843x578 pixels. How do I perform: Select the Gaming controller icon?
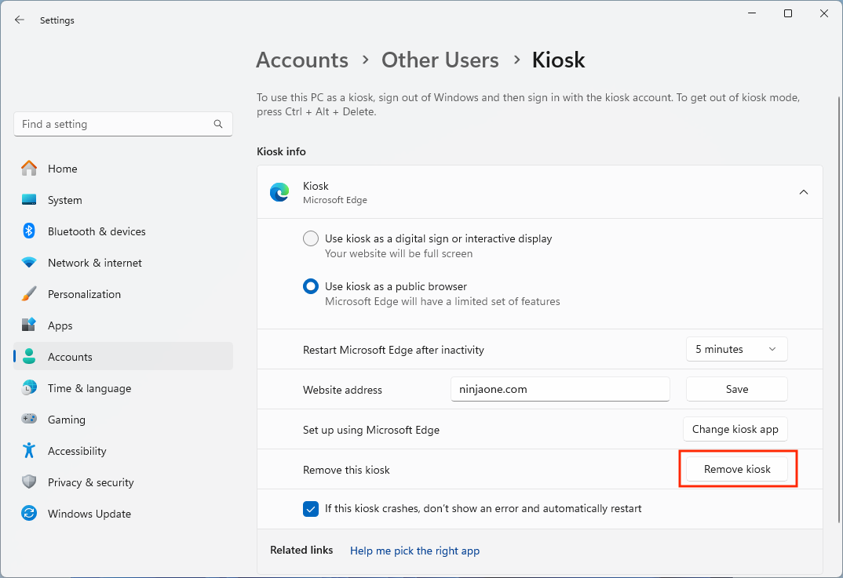pyautogui.click(x=29, y=420)
